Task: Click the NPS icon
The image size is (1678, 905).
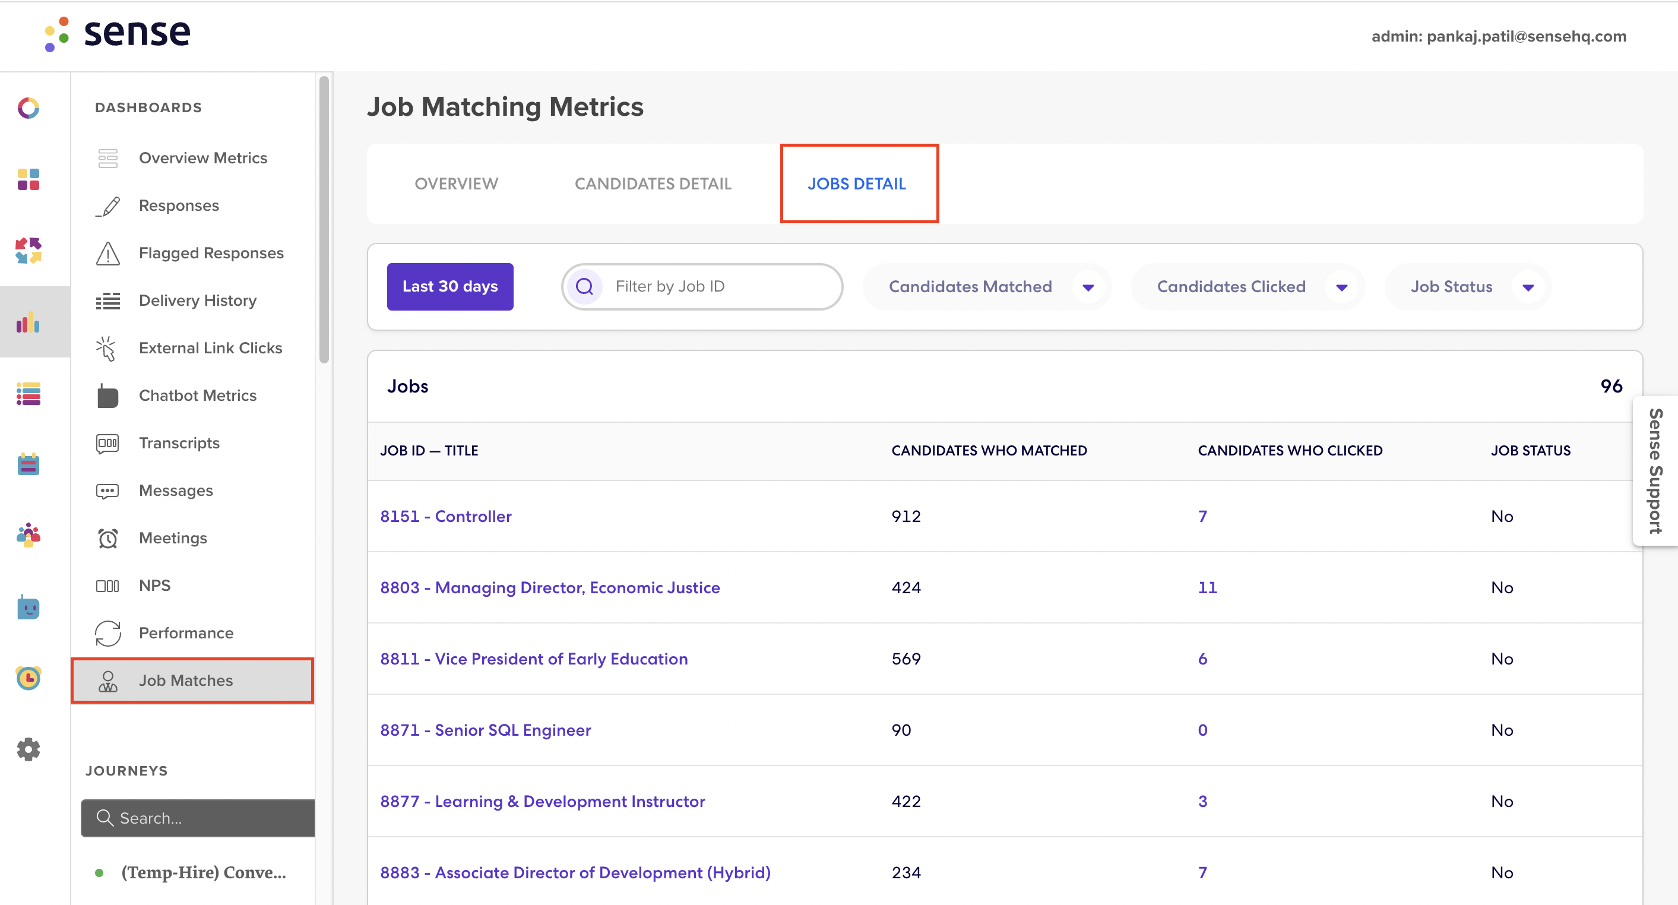Action: point(107,586)
